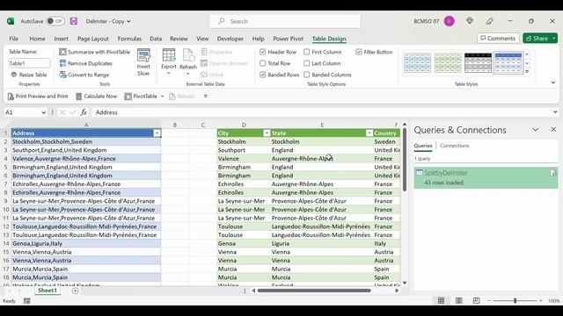Click the BCMSO 07 account avatar

450,21
